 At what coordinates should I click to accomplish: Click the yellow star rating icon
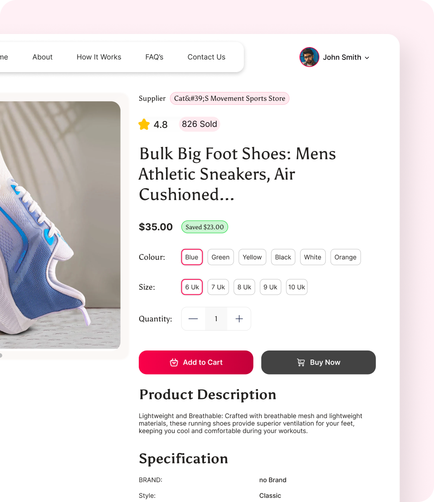coord(144,124)
